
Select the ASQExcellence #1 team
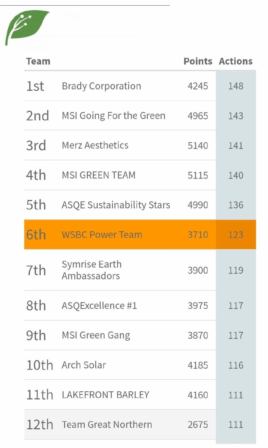point(99,306)
